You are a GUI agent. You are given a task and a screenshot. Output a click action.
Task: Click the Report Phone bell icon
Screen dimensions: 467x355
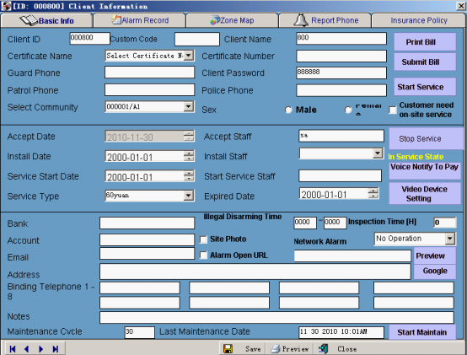[x=301, y=20]
